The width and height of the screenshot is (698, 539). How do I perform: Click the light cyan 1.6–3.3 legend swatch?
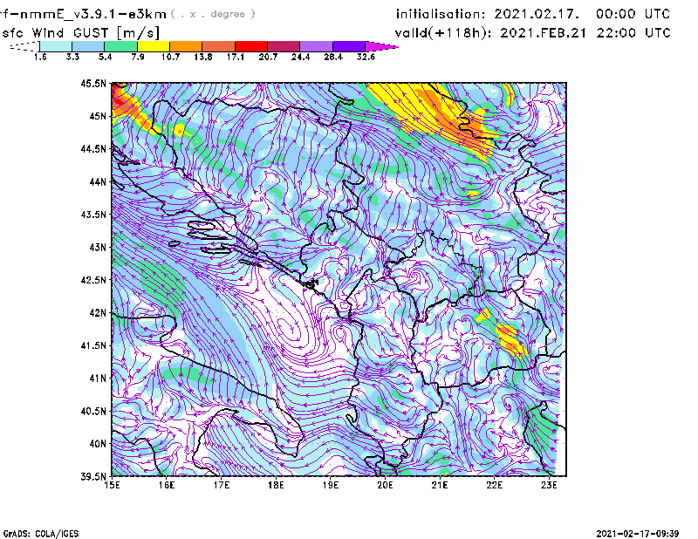click(x=56, y=46)
